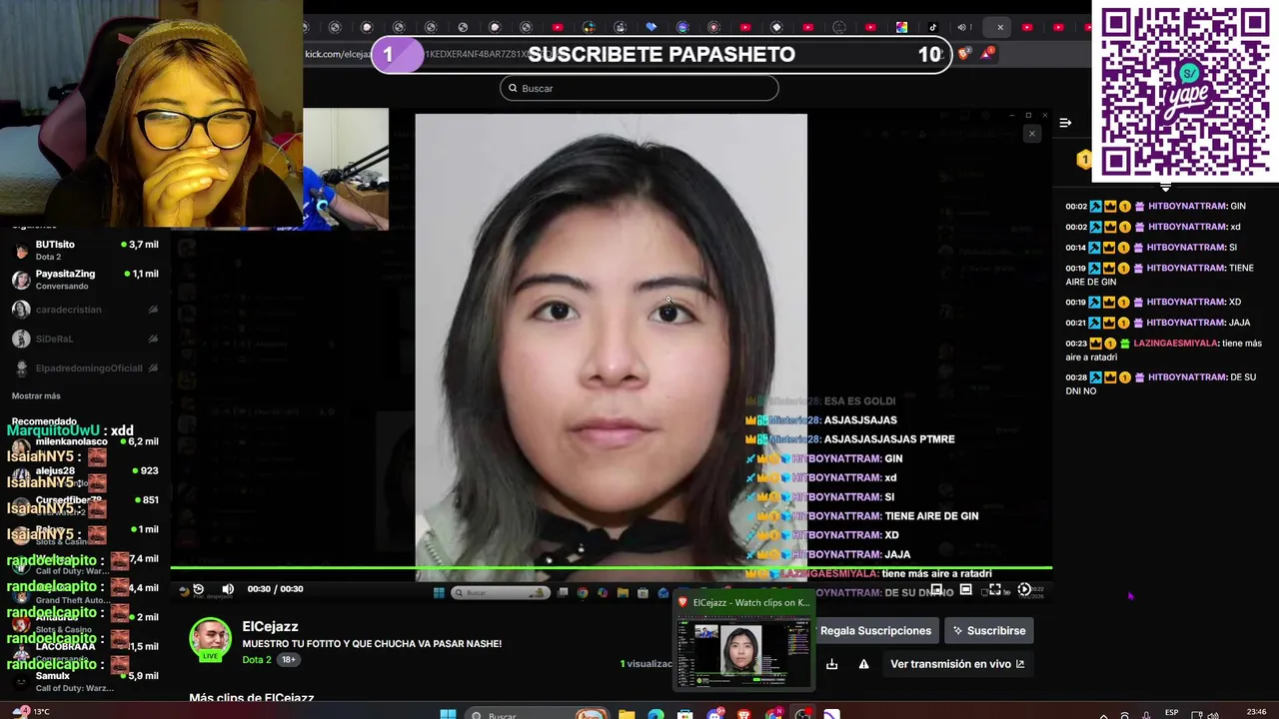Open BUTIsito channel in sidebar
Screen dimensions: 1279x719
tap(85, 250)
